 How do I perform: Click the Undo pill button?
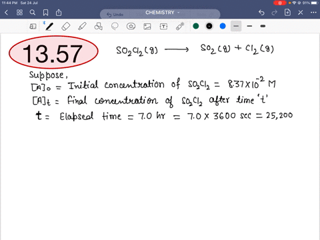[115, 15]
